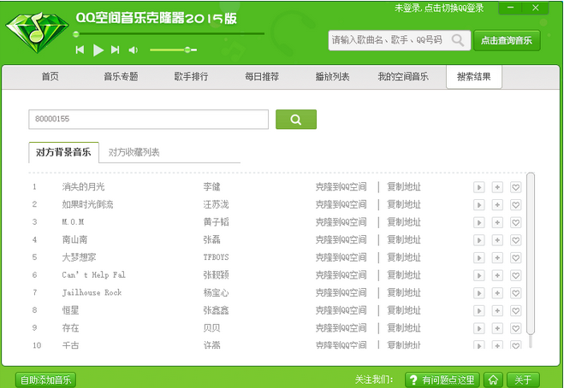
Task: Add M.O.M to playlist
Action: [x=497, y=222]
